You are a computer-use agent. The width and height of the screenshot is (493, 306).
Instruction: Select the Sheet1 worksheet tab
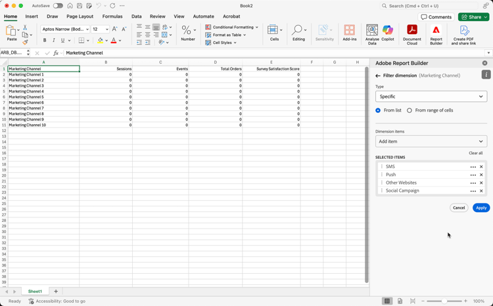point(35,292)
